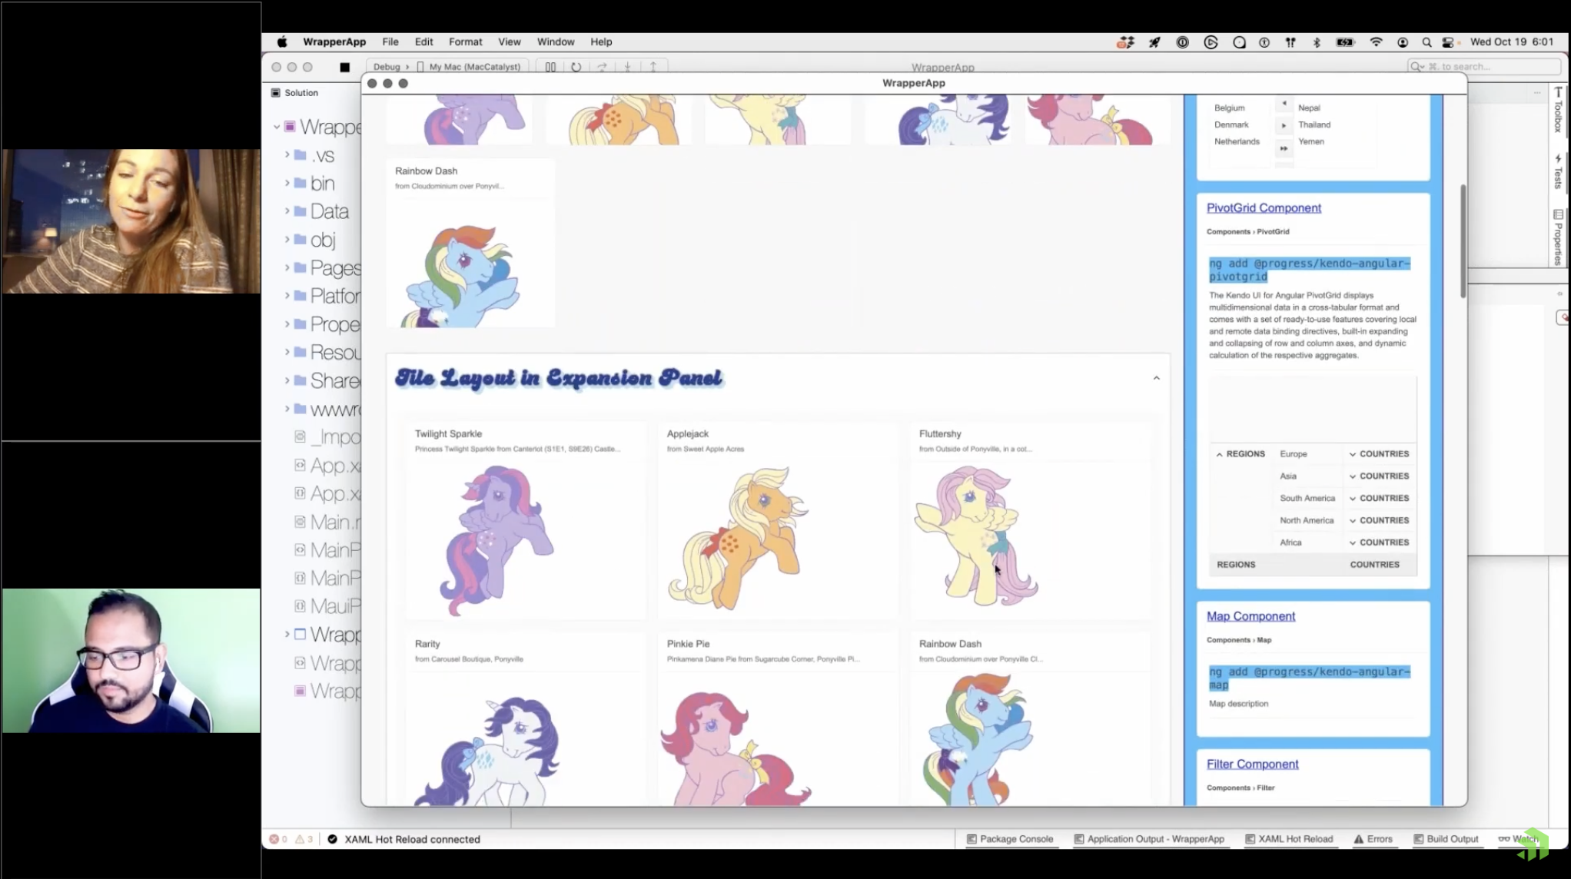Click the pivotgrid ng add command text
The height and width of the screenshot is (879, 1571).
[x=1310, y=270]
